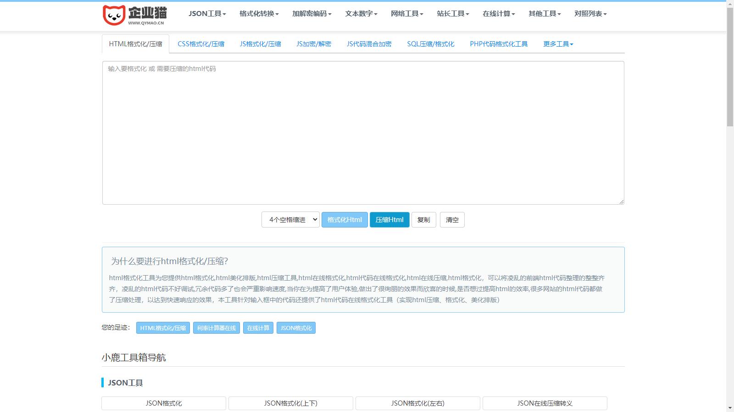Open the 对照列表 menu
The width and height of the screenshot is (734, 412).
pos(590,14)
